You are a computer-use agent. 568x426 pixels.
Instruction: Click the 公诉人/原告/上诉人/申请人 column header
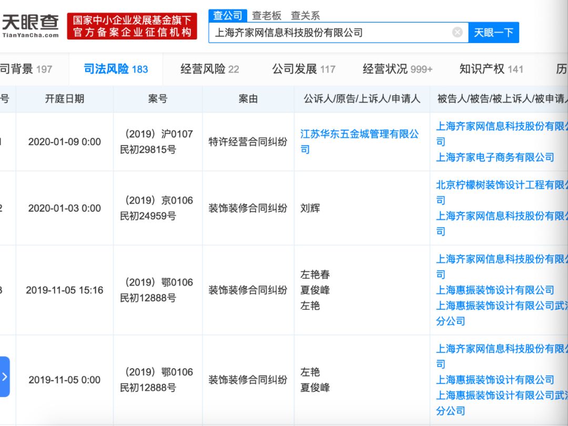click(362, 98)
